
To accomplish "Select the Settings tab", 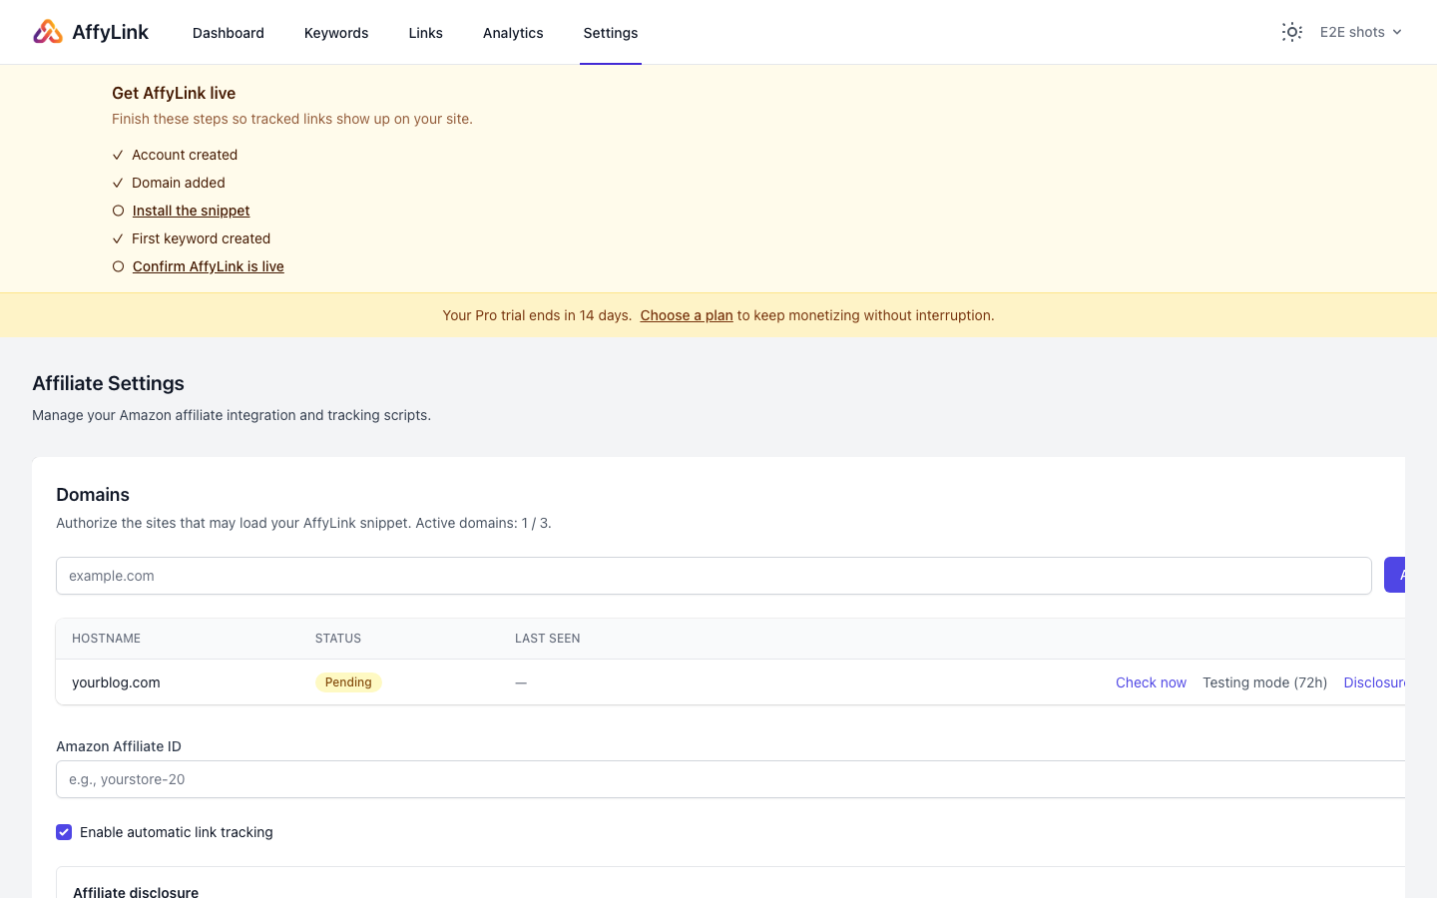I will tap(611, 33).
